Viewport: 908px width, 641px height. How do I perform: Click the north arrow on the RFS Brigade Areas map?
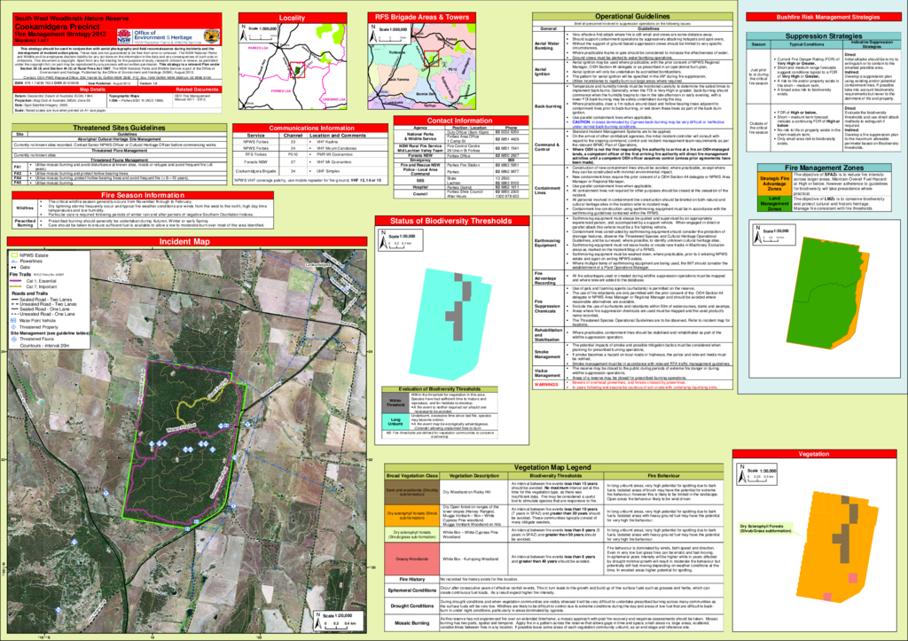click(373, 32)
